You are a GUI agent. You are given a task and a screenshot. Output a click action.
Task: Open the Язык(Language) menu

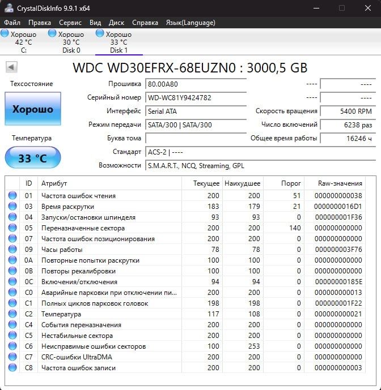(190, 23)
